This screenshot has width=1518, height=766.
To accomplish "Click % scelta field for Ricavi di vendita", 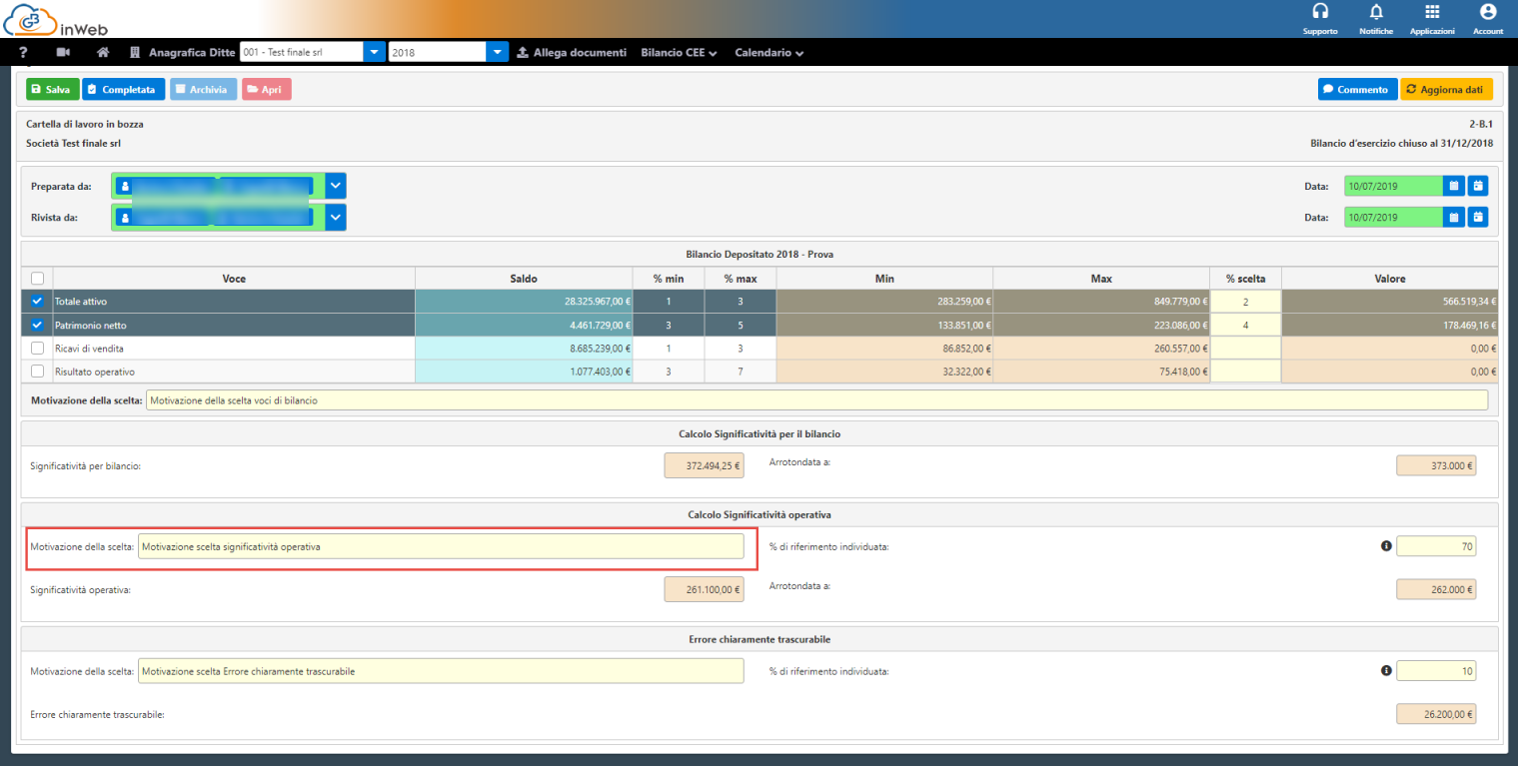I will click(1245, 348).
